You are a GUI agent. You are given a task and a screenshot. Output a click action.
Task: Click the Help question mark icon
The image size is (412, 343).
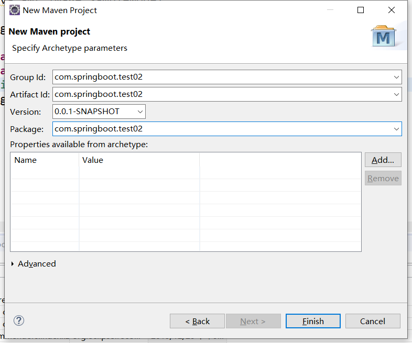click(19, 320)
